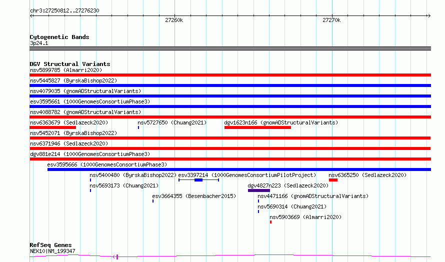Select the purple dgv4827n223 variant bar
445x262 pixels.
click(x=259, y=190)
